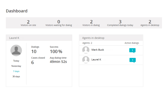165x92 pixels.
Task: Click the Dialogs value 10
Action: tap(34, 52)
